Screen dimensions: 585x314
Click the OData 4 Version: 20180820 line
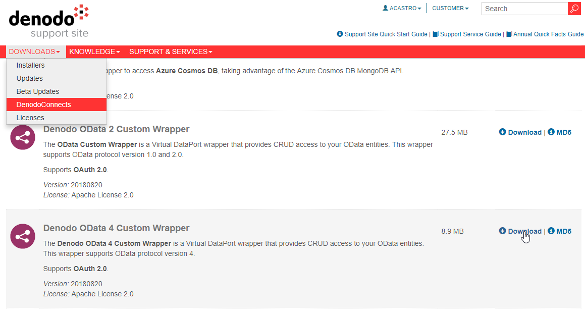73,284
